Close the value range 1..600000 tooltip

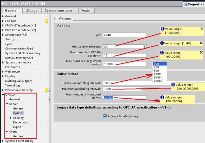tap(202, 29)
